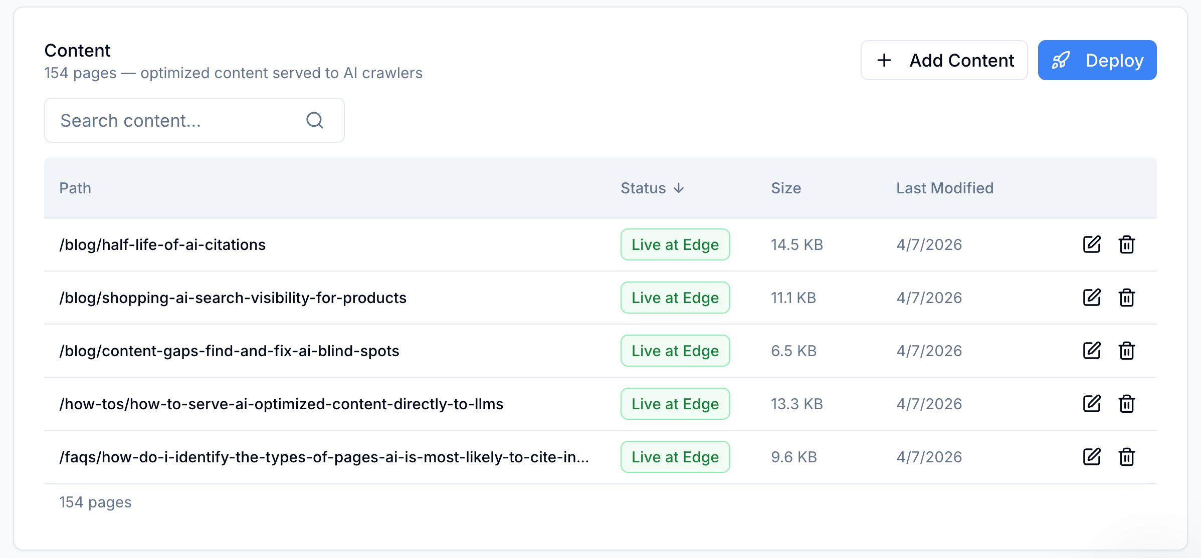Select the 13.3 KB size value
The height and width of the screenshot is (558, 1201).
coord(797,404)
